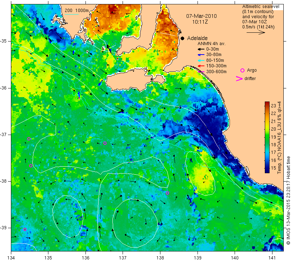Viewport: 291px width, 262px height.
Task: Click Argo float marker near 136.5E 37.2S
Action: [x=105, y=143]
